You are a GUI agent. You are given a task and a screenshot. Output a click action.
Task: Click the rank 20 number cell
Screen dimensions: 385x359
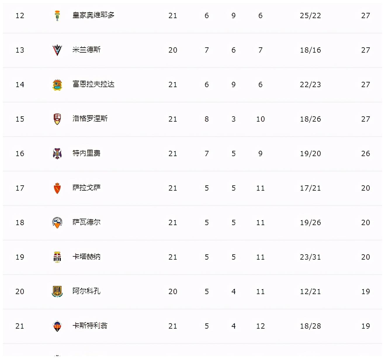20,291
